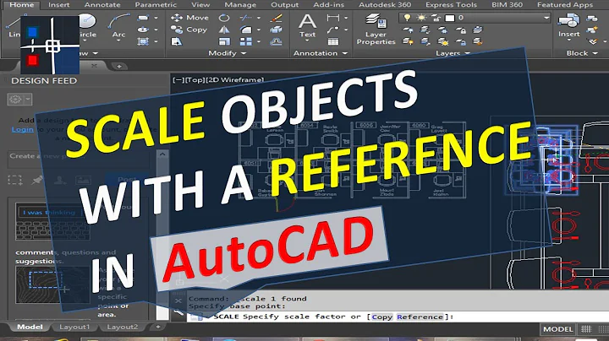Click the Thaw All Layers icon
The width and height of the screenshot is (609, 341).
pos(442,41)
